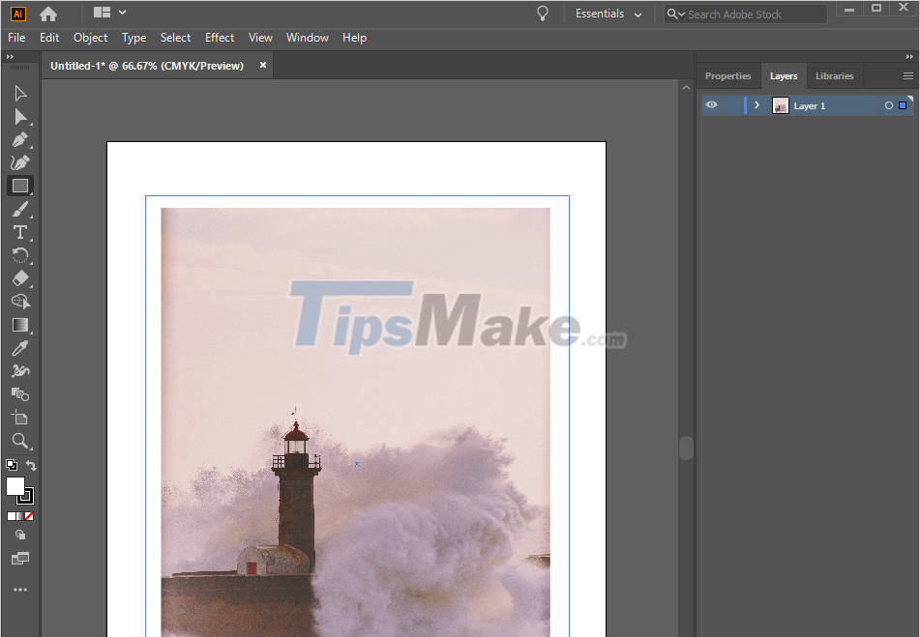Select the Type tool
The image size is (920, 637).
19,232
